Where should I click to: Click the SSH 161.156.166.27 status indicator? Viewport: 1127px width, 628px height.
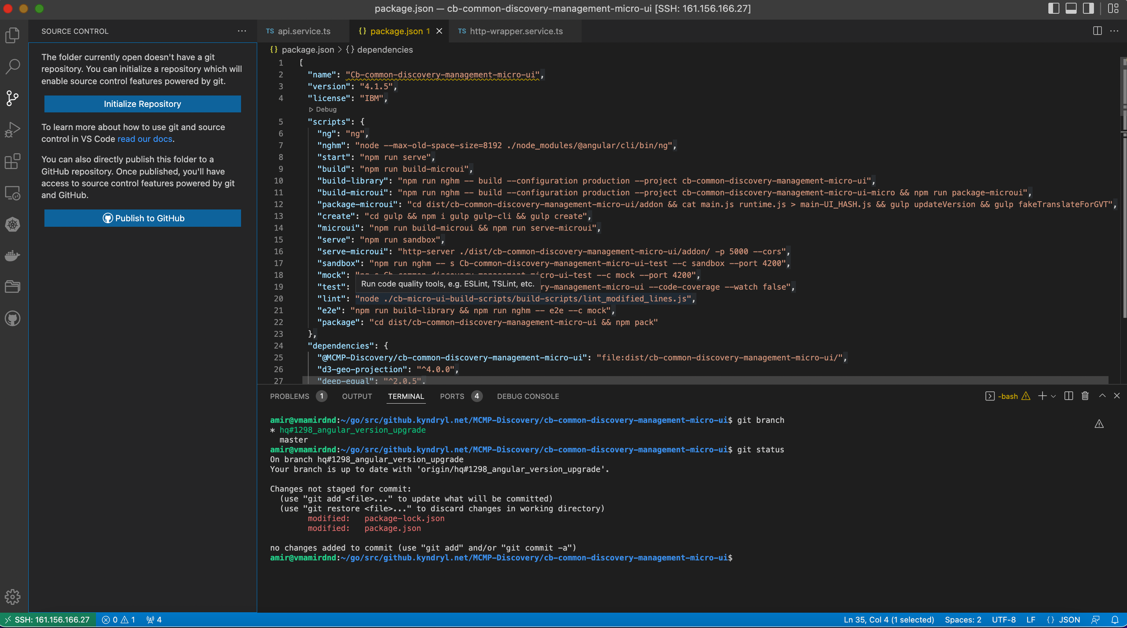point(48,619)
